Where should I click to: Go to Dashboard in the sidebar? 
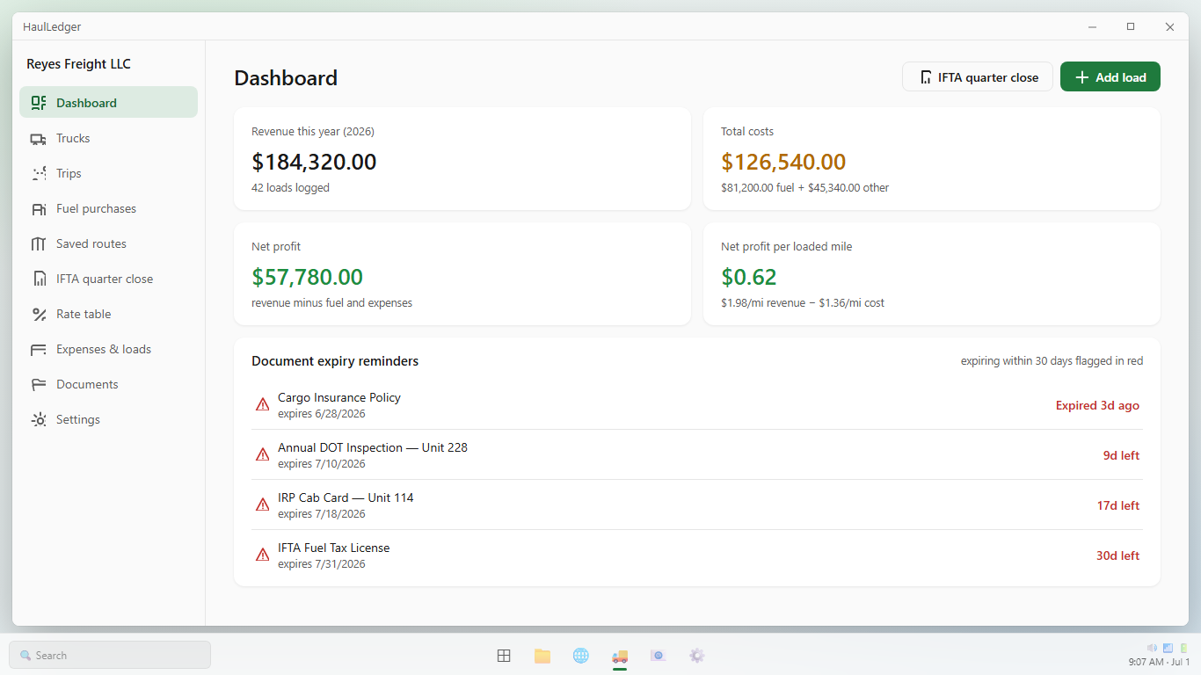108,103
